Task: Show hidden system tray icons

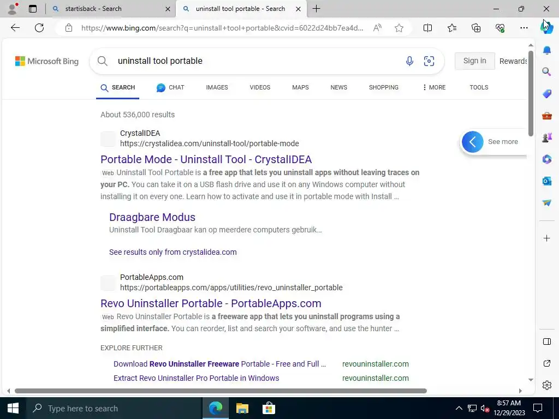Action: point(459,408)
